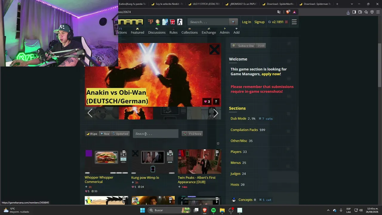The height and width of the screenshot is (215, 382).
Task: Click the Brave browser taskbar icon
Action: 205,210
